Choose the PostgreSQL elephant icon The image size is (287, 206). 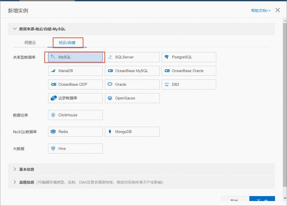pos(167,57)
